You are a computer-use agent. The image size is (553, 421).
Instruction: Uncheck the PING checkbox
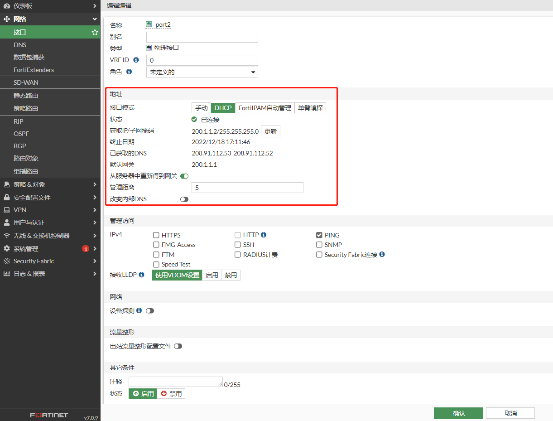coord(319,235)
